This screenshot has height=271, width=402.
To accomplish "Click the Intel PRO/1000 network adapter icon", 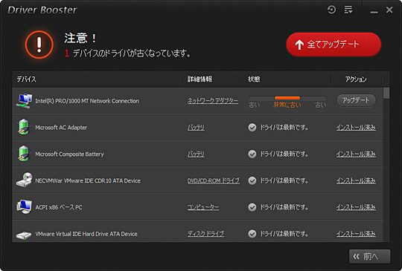I will tap(24, 101).
